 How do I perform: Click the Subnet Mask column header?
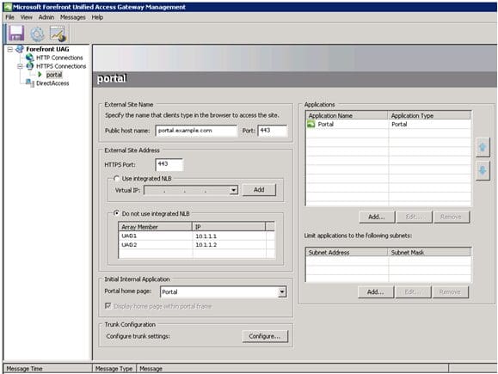(429, 252)
